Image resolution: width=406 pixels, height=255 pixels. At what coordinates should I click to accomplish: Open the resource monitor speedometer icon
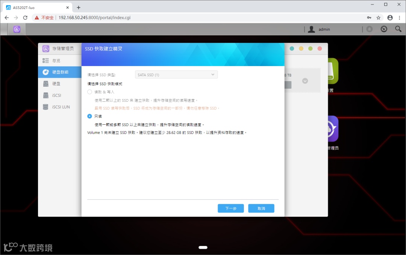point(384,29)
